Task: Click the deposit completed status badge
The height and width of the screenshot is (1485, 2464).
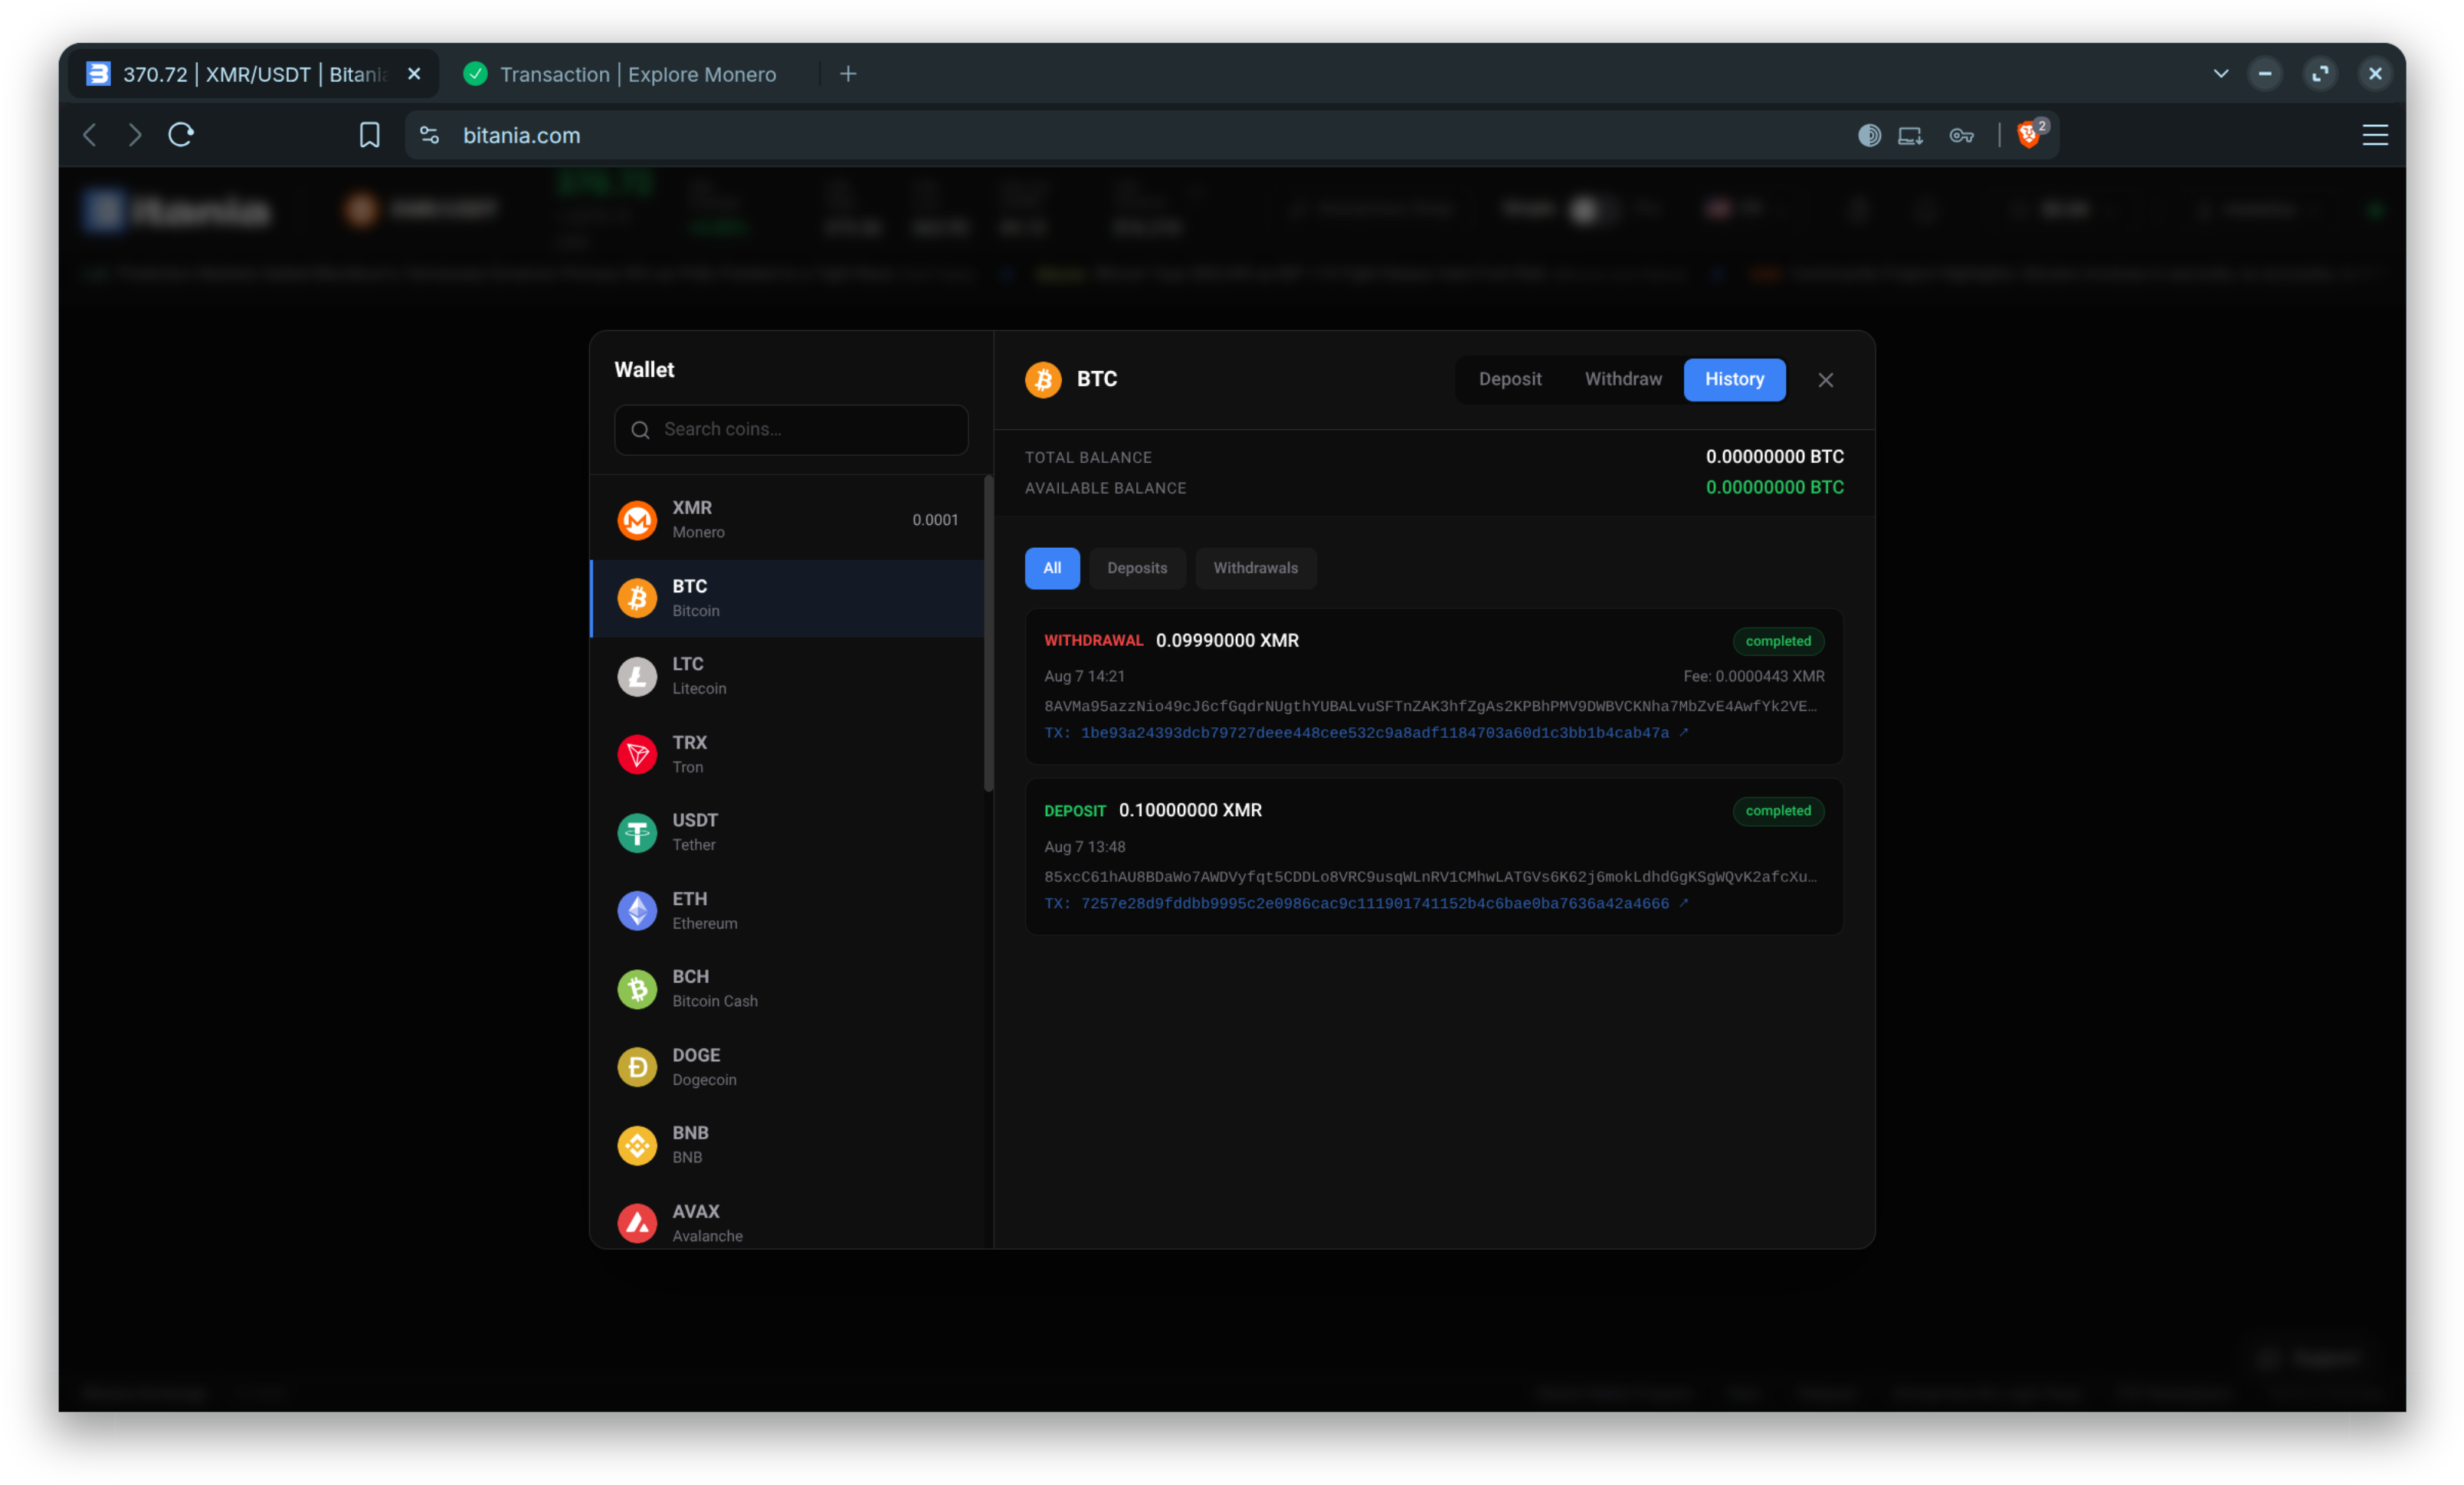Action: pos(1777,811)
